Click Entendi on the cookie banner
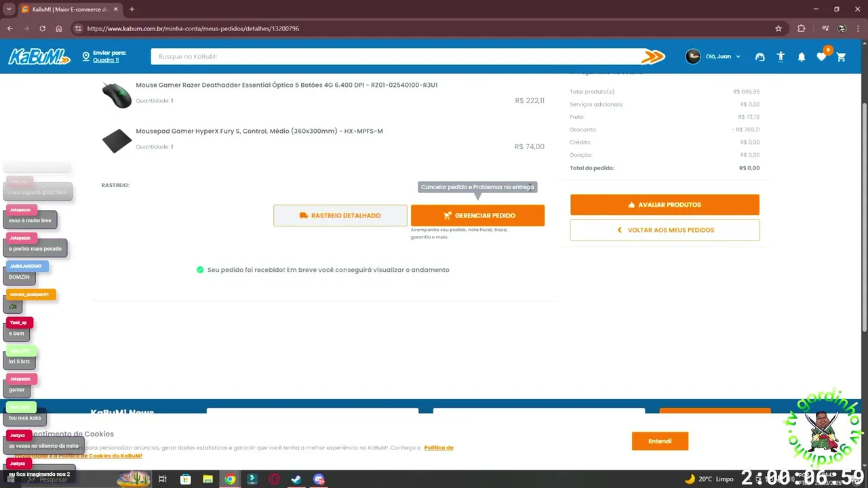The image size is (868, 488). point(660,441)
